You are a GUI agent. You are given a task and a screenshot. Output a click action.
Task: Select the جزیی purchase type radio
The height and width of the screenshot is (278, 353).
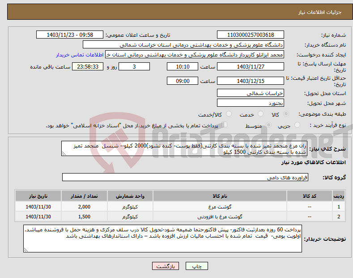(297, 125)
